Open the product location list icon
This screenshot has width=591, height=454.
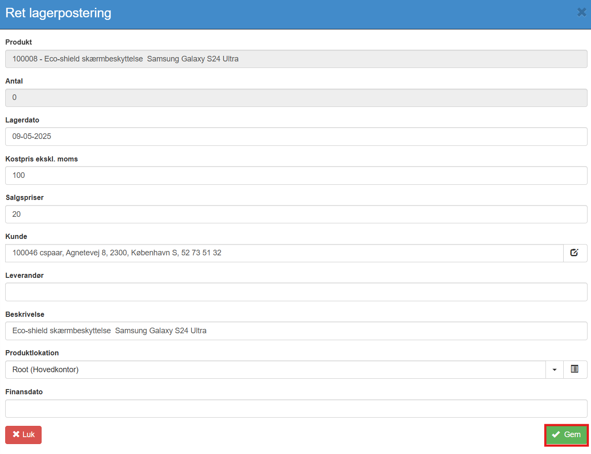(575, 370)
